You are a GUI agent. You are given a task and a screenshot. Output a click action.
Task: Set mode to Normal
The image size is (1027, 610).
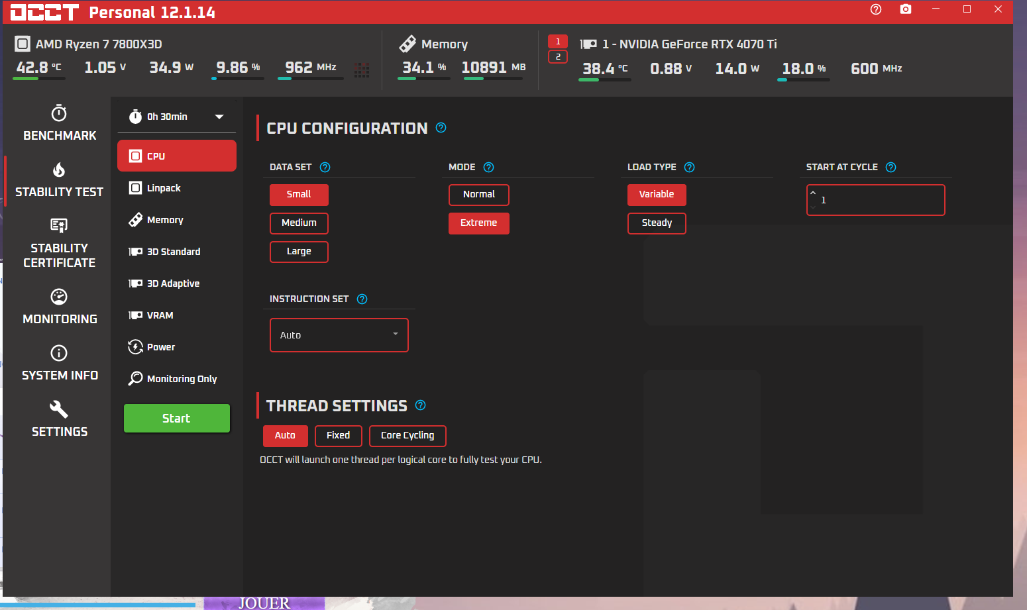pos(479,195)
